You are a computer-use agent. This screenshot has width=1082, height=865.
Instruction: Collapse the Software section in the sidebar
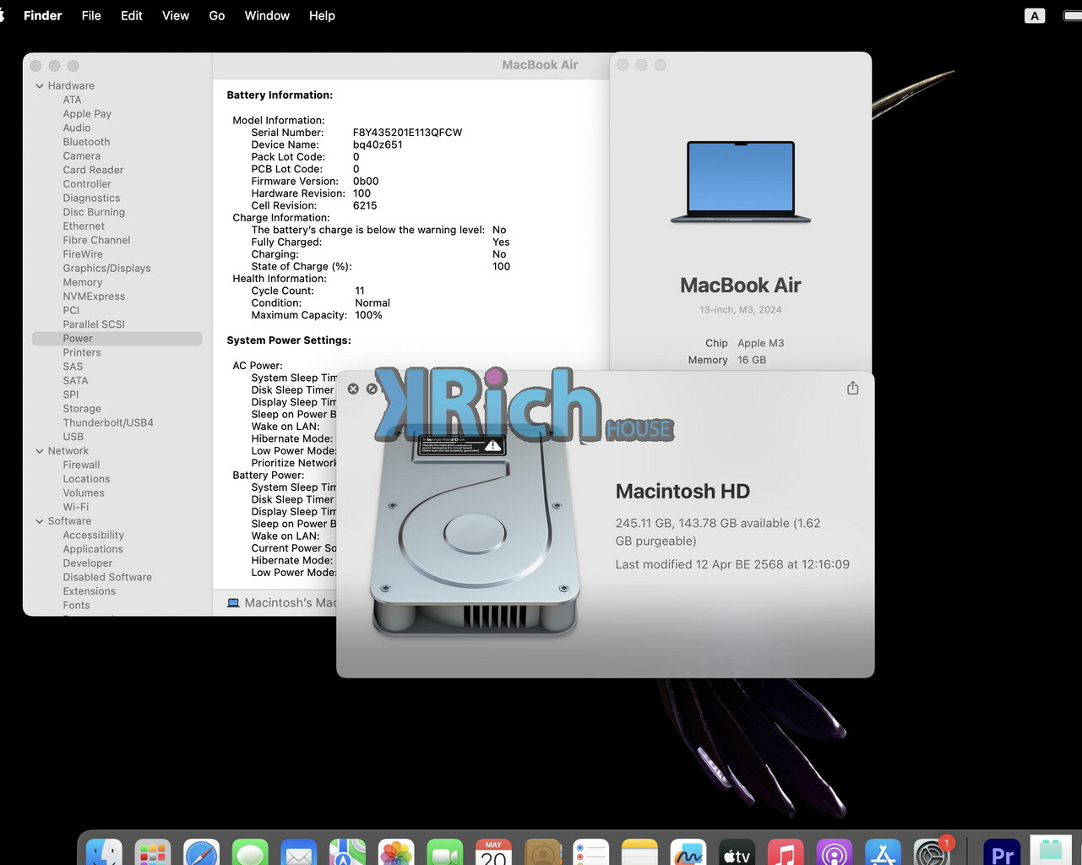click(x=40, y=521)
